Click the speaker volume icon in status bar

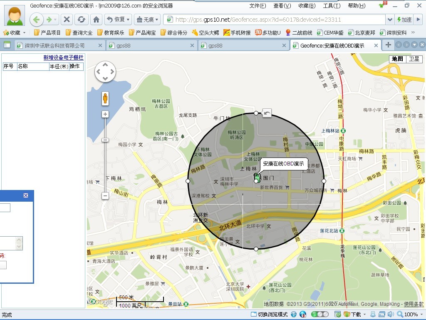(x=391, y=314)
